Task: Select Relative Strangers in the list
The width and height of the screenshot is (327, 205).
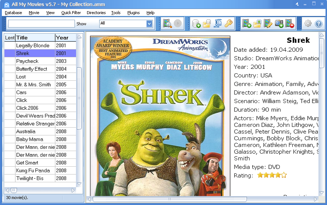Action: click(x=40, y=124)
